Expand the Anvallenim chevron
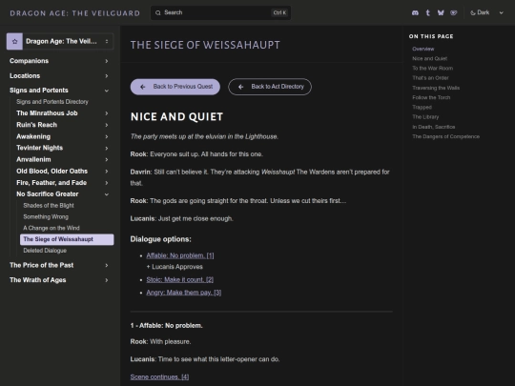Image resolution: width=515 pixels, height=386 pixels. 107,159
